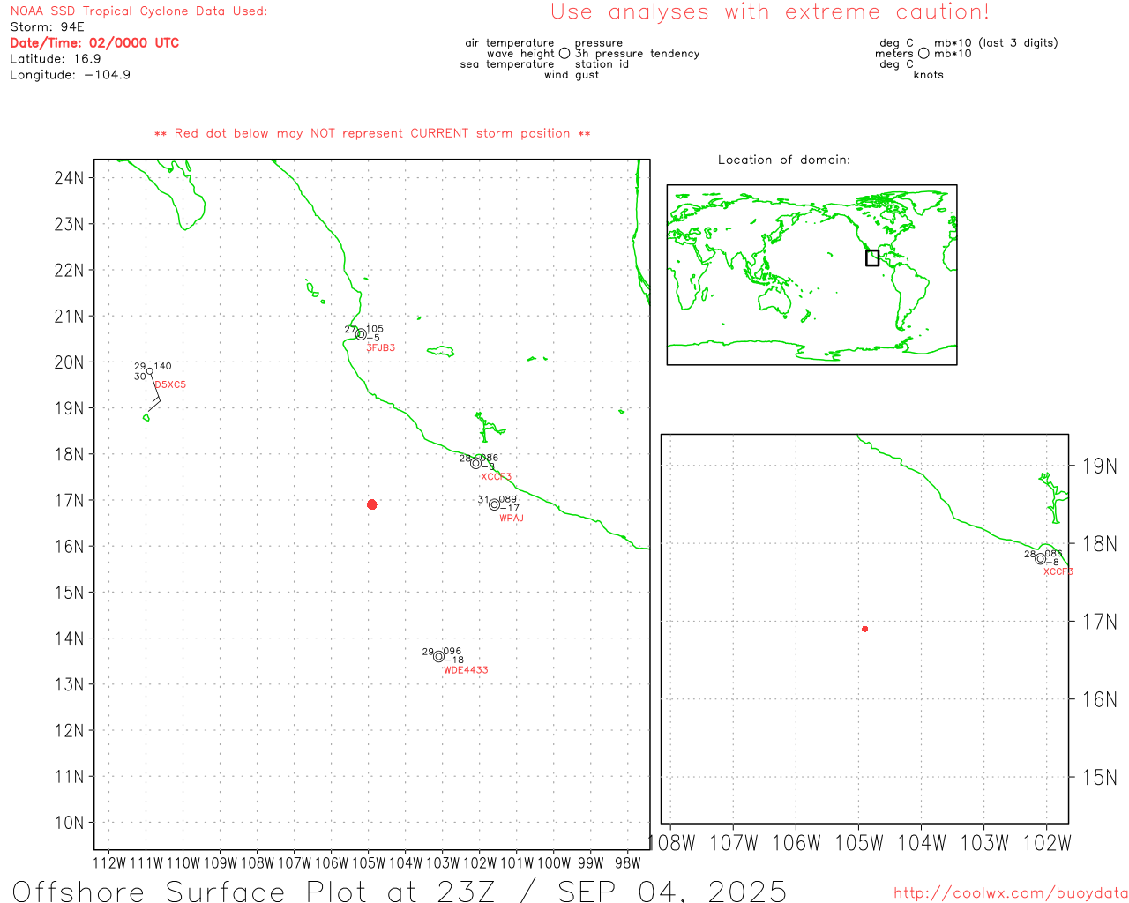Click the '10N' latitude axis label
1129x903 pixels.
coord(69,823)
